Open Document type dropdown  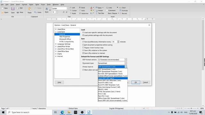coord(112,63)
